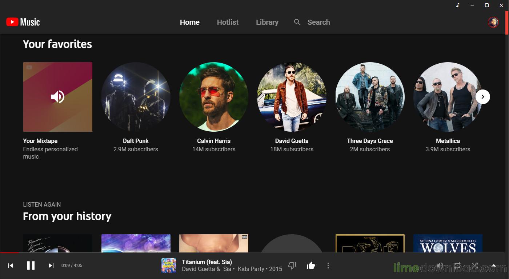Go back to the previous track
This screenshot has width=509, height=279.
click(11, 266)
